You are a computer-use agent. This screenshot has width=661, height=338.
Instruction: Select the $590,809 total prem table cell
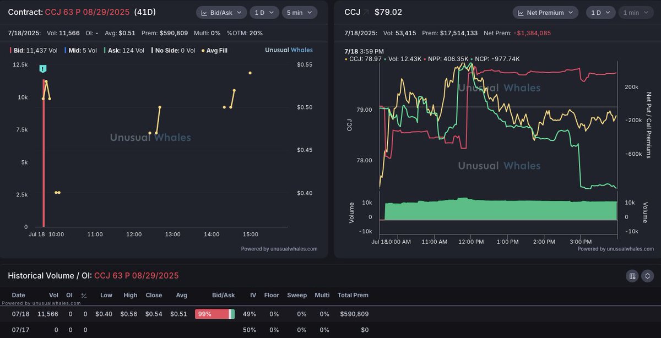(x=353, y=314)
